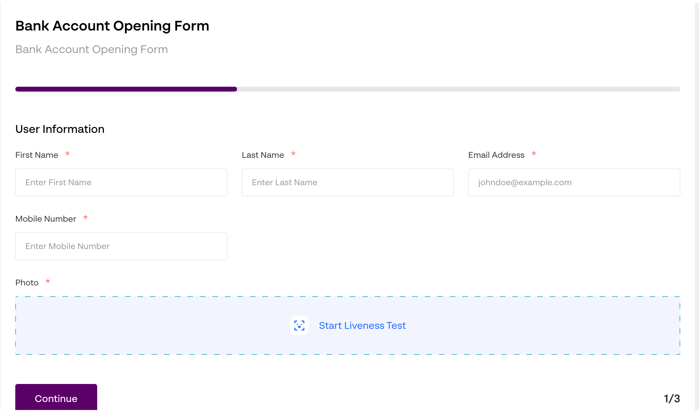Click the Photo label
Viewport: 699px width, 419px height.
tap(27, 283)
